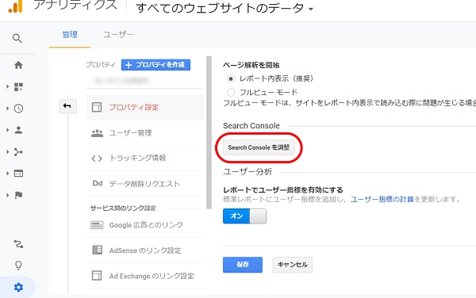476x298 pixels.
Task: Expand Acquisition section arrow in sidebar
Action: click(x=8, y=152)
